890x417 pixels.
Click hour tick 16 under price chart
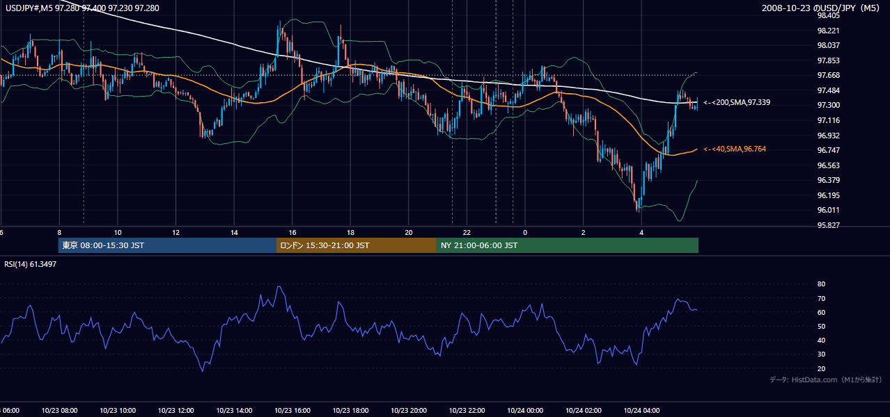pyautogui.click(x=292, y=232)
